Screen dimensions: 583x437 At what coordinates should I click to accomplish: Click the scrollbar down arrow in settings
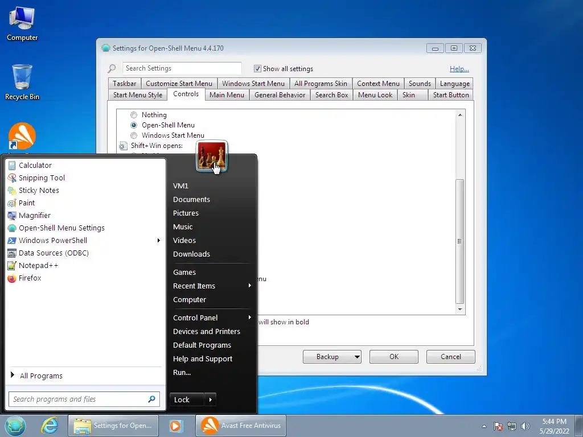click(x=460, y=309)
